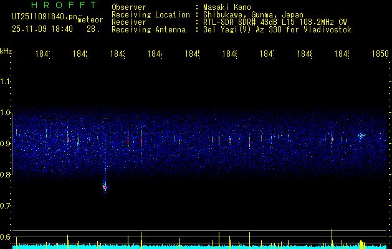Click the tallest yellow spike in intensity graph
392x249 pixels.
(x=332, y=238)
